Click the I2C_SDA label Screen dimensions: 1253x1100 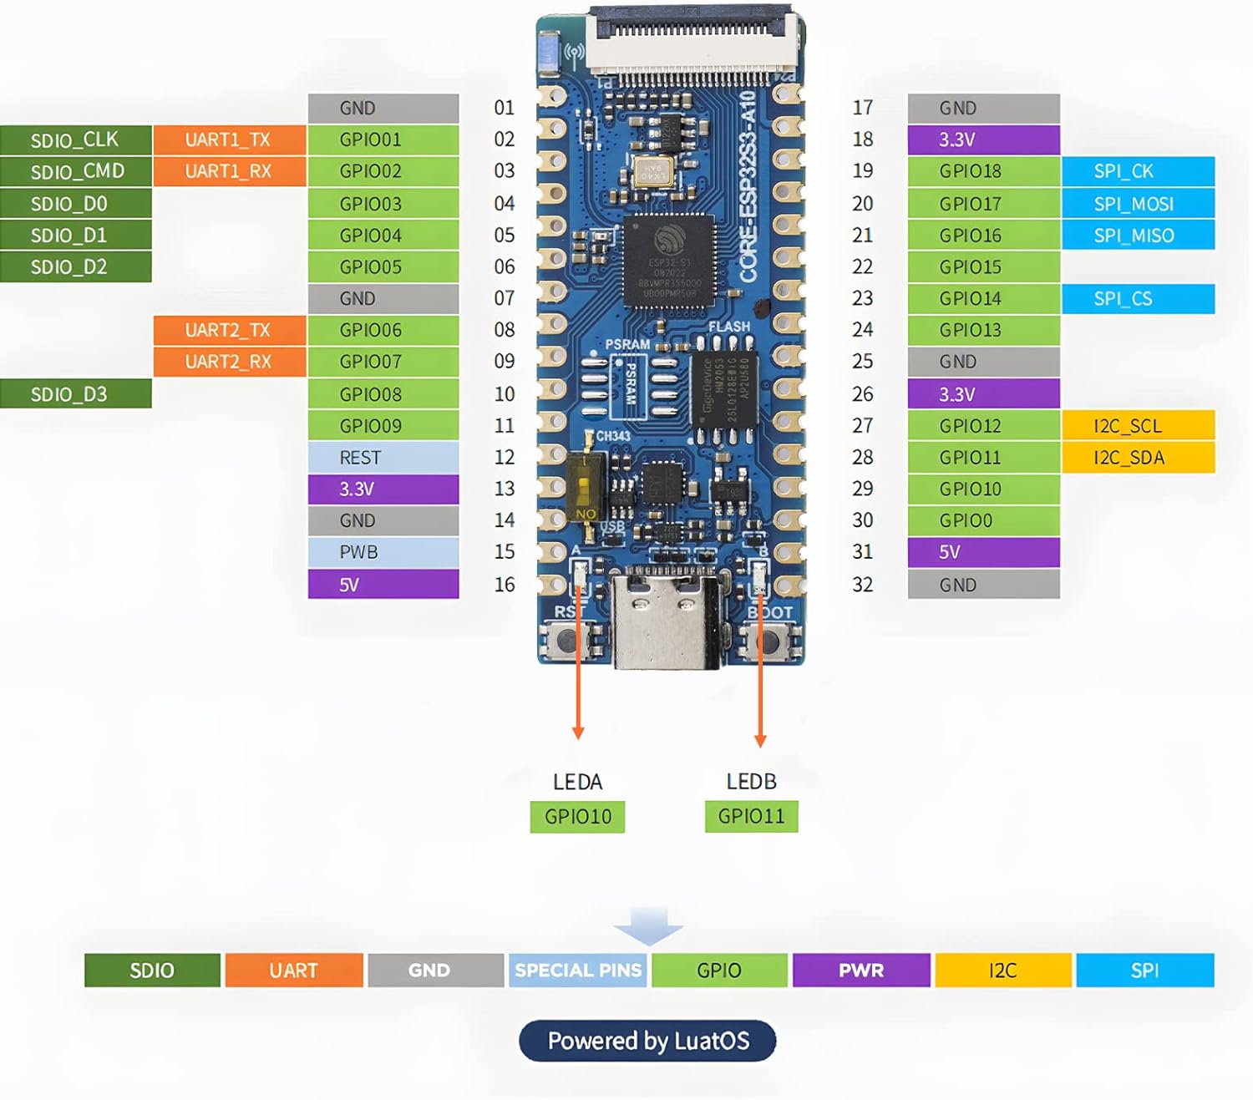(x=1139, y=458)
